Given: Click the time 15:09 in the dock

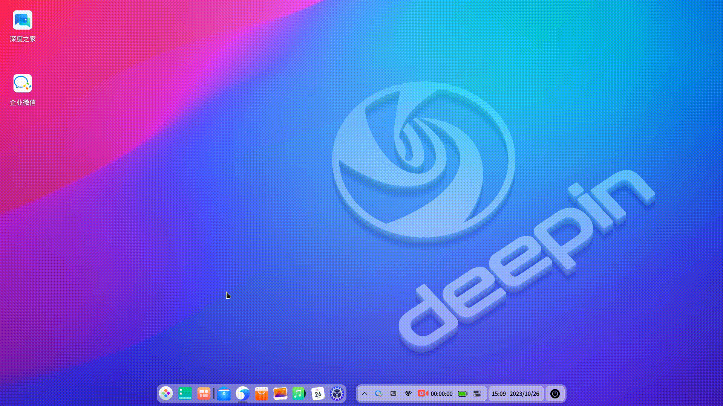Looking at the screenshot, I should [x=499, y=394].
